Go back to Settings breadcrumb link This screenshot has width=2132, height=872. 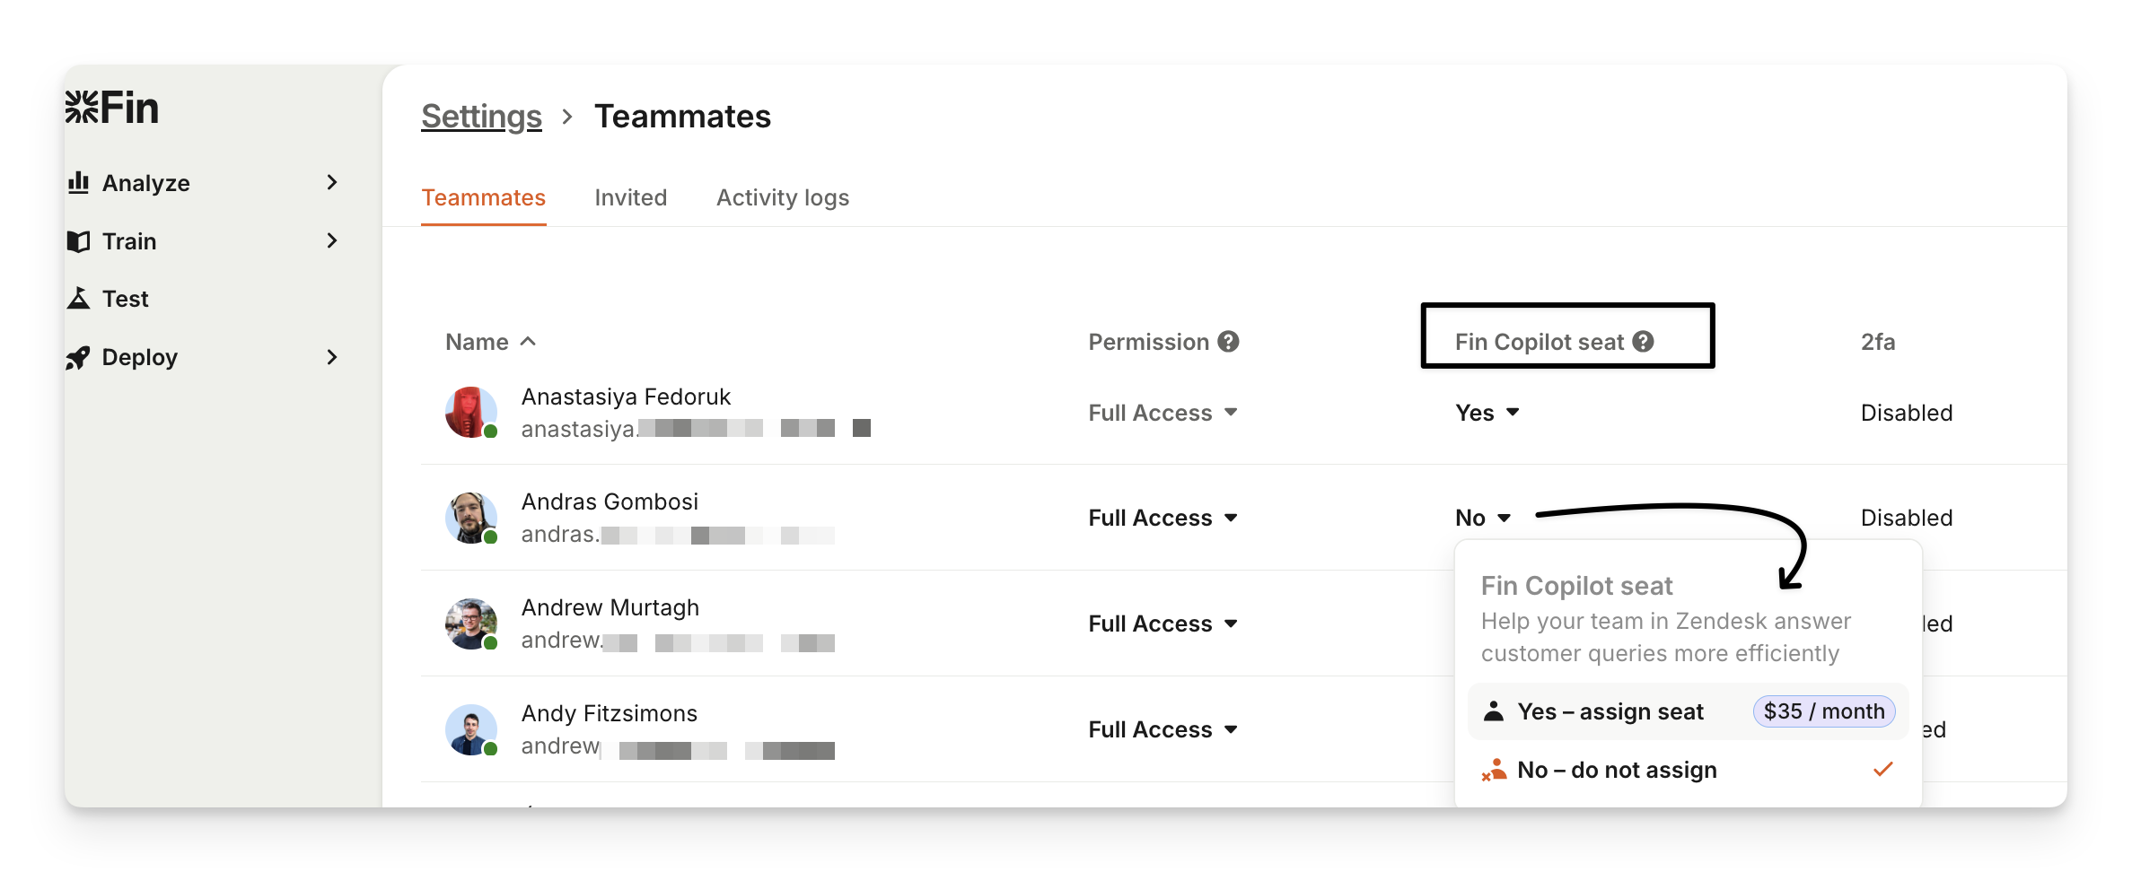481,117
